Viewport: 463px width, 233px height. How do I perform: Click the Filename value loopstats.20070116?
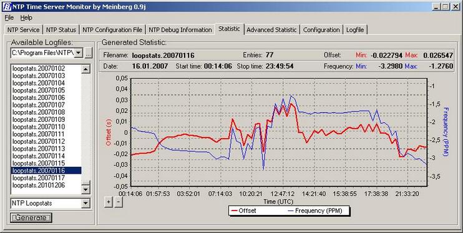tap(163, 56)
